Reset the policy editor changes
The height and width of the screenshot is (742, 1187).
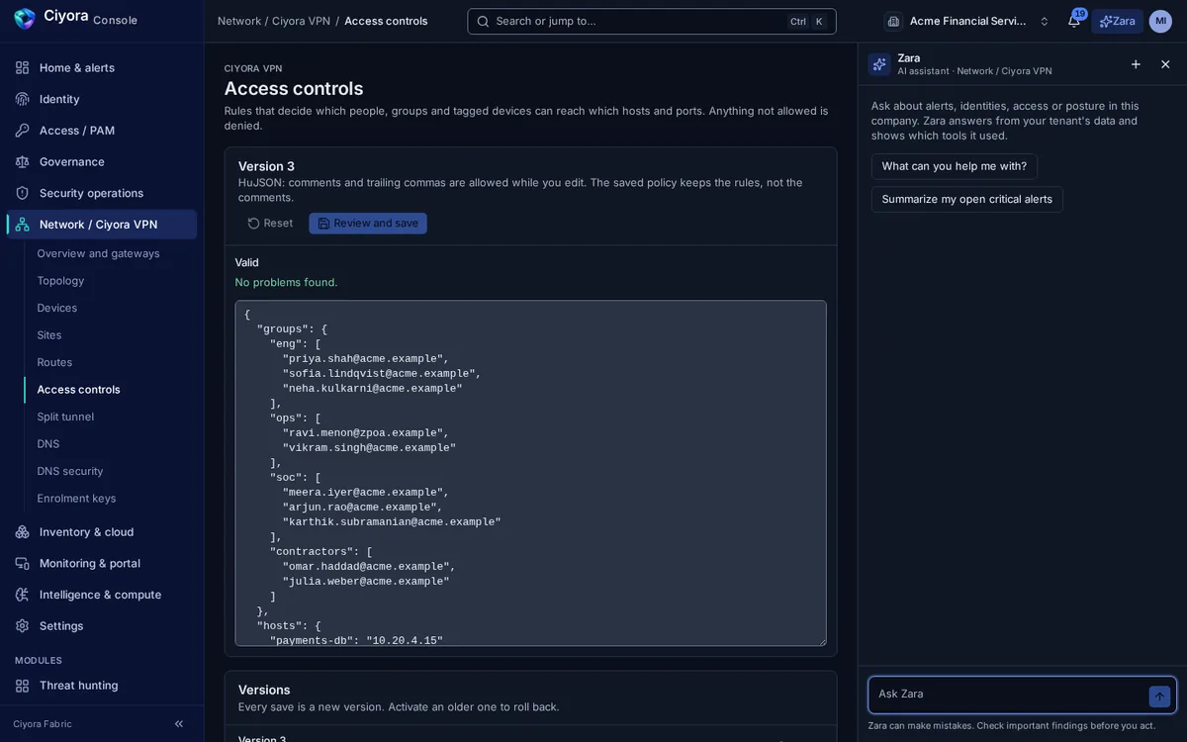[x=270, y=224]
